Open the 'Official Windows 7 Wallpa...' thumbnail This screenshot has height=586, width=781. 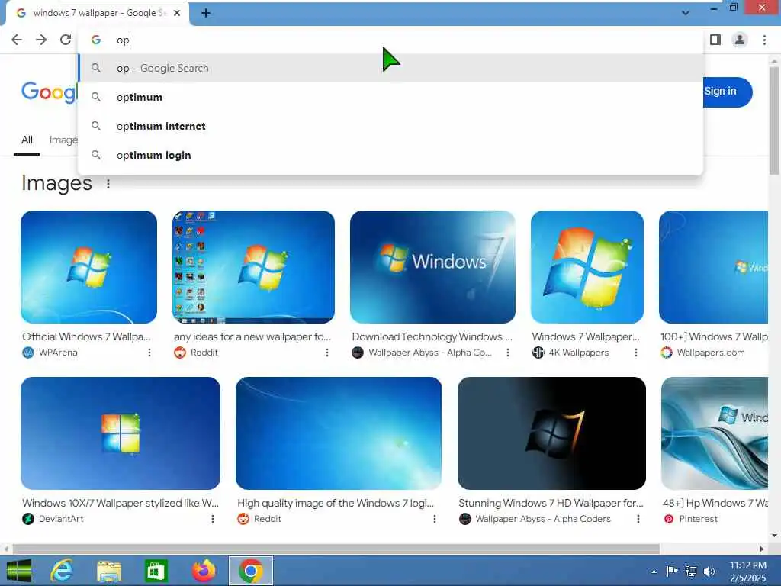point(88,266)
